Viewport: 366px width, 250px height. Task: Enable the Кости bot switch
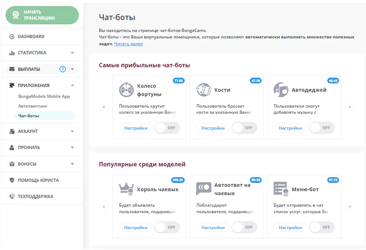[244, 128]
